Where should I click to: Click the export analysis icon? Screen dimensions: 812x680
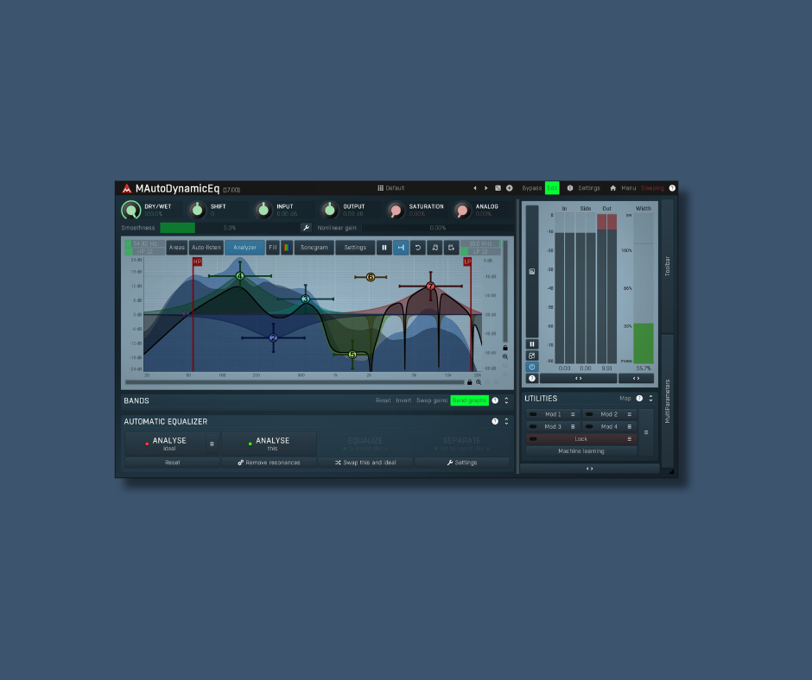[451, 248]
